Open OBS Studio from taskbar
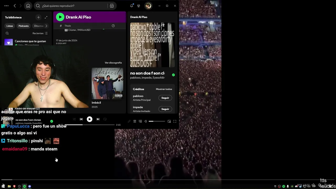 coord(19,186)
